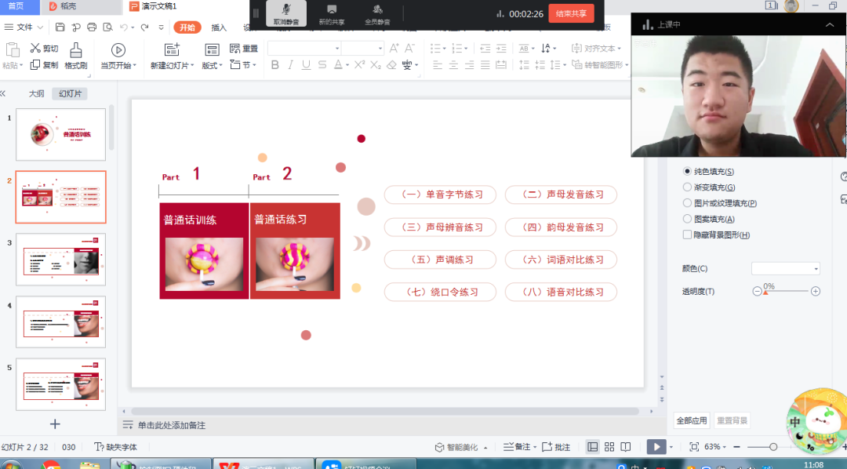Select solid fill (纯色填充) radio button
This screenshot has height=469, width=847.
(x=687, y=171)
